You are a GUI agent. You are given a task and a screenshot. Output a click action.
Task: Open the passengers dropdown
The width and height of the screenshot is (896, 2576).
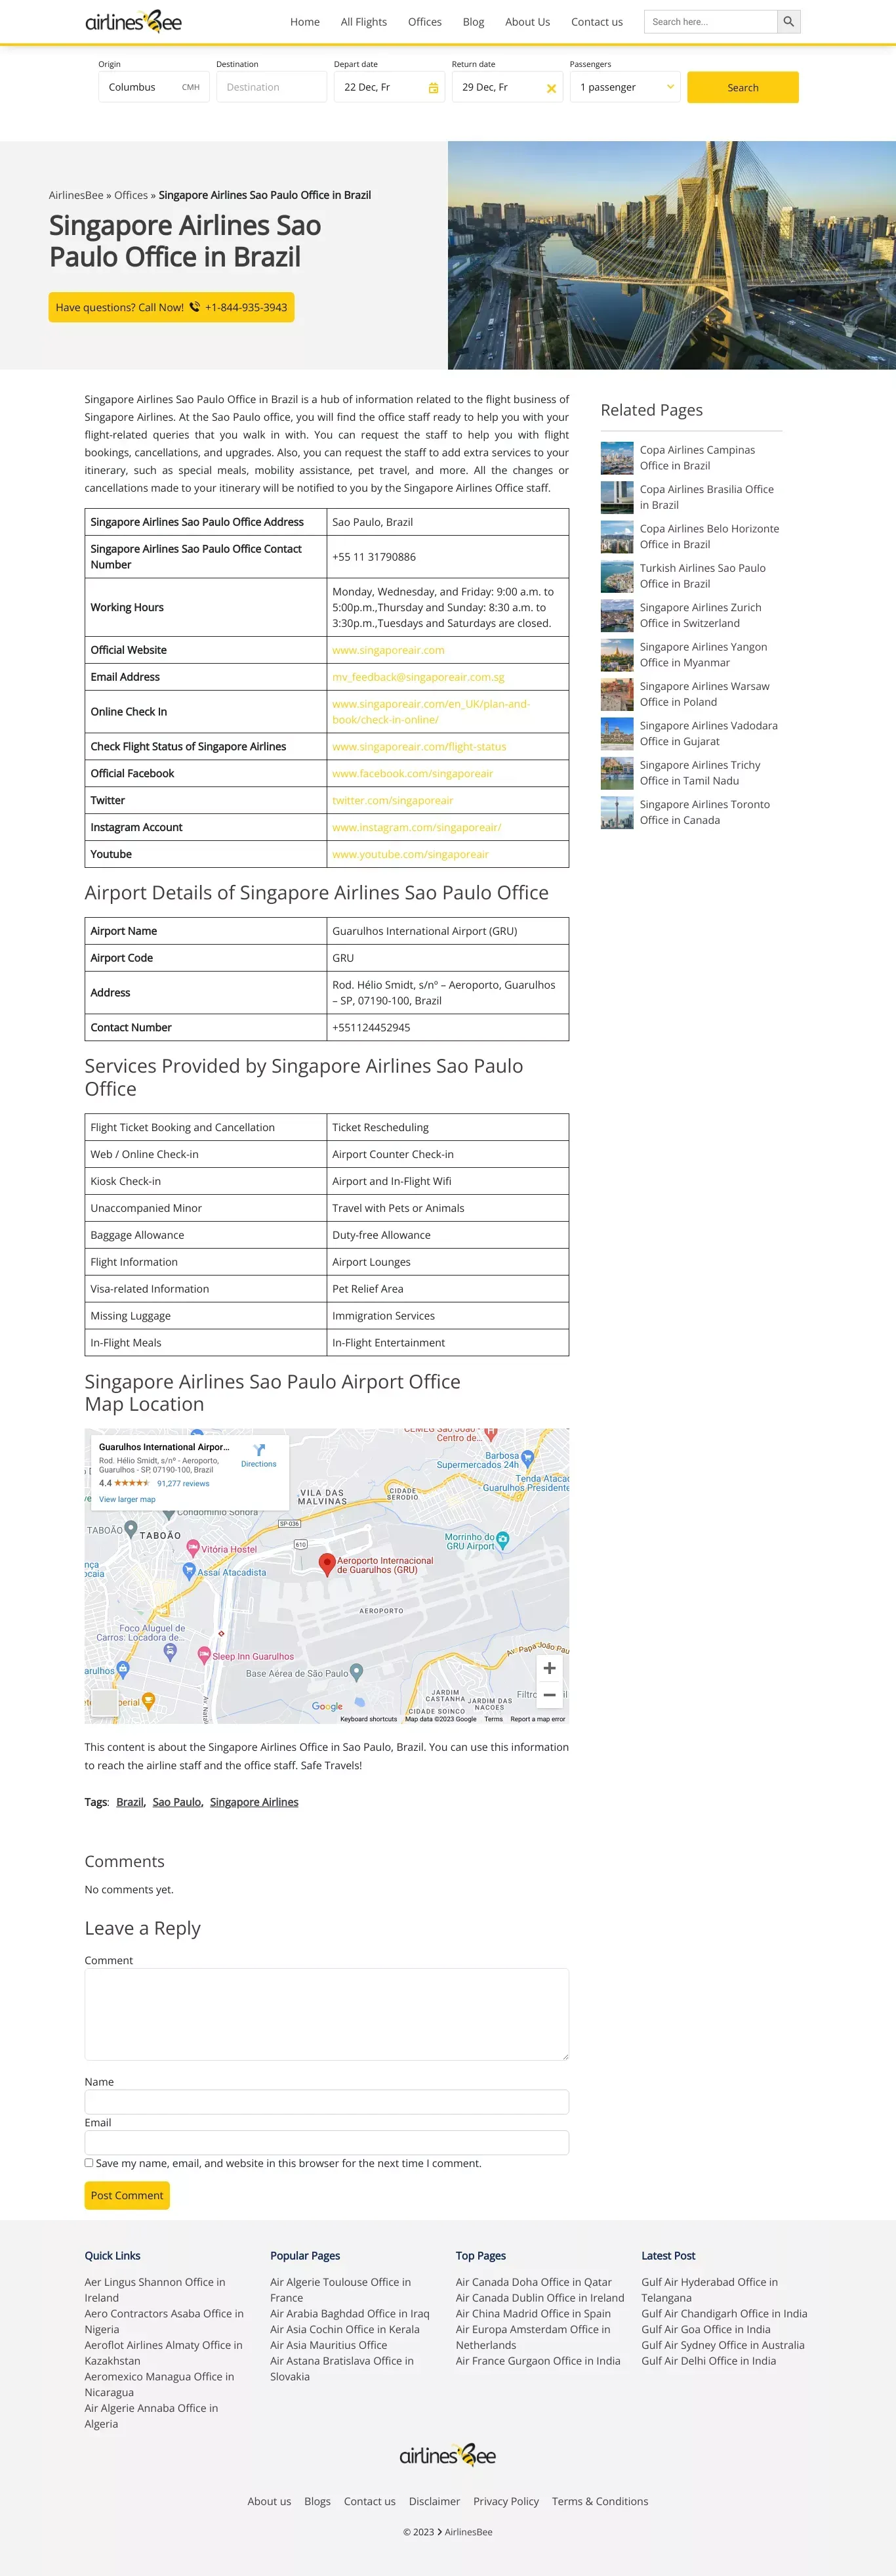pos(625,87)
